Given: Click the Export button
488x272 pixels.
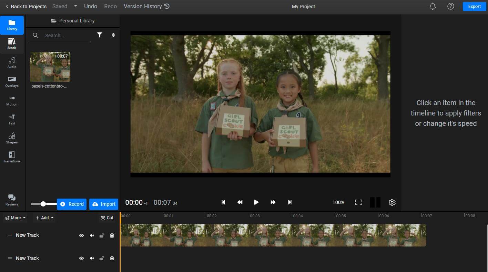Looking at the screenshot, I should coord(474,7).
